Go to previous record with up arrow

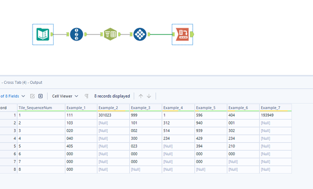coord(141,96)
